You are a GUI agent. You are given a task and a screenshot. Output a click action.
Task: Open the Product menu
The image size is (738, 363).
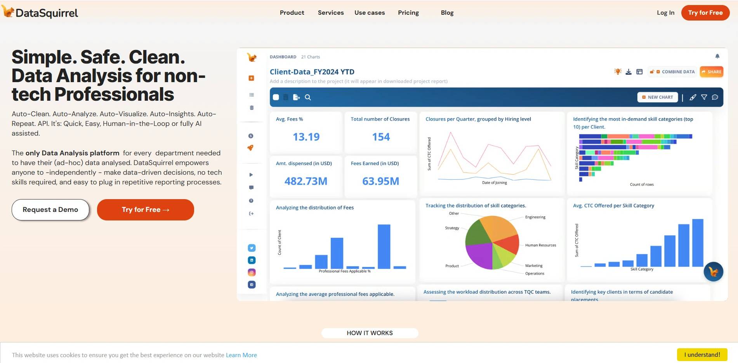(x=292, y=13)
